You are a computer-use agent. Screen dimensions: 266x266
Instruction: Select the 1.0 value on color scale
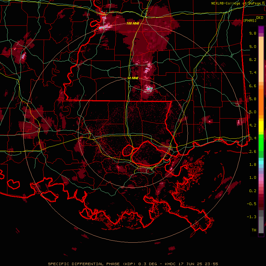point(253,178)
